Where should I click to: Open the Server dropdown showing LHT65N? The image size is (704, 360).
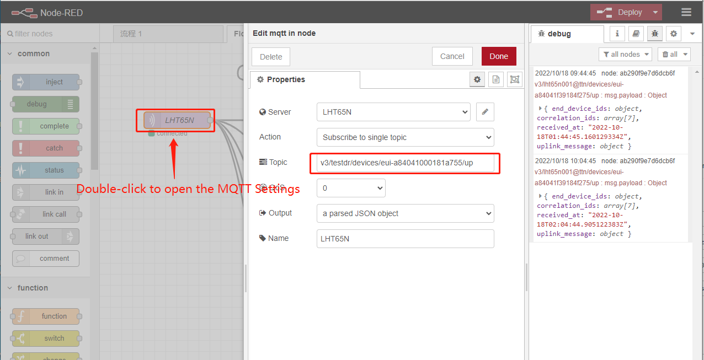(393, 112)
